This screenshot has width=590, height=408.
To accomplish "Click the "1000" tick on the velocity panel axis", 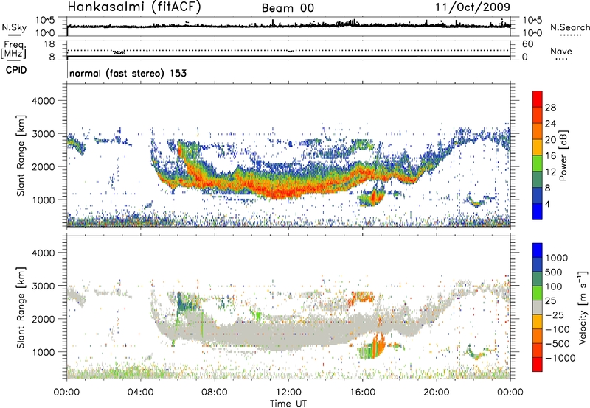I will (x=43, y=352).
